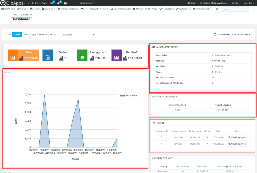This screenshot has height=173, width=257.
Task: Open the Modules and Services menu
Action: coord(145,9)
